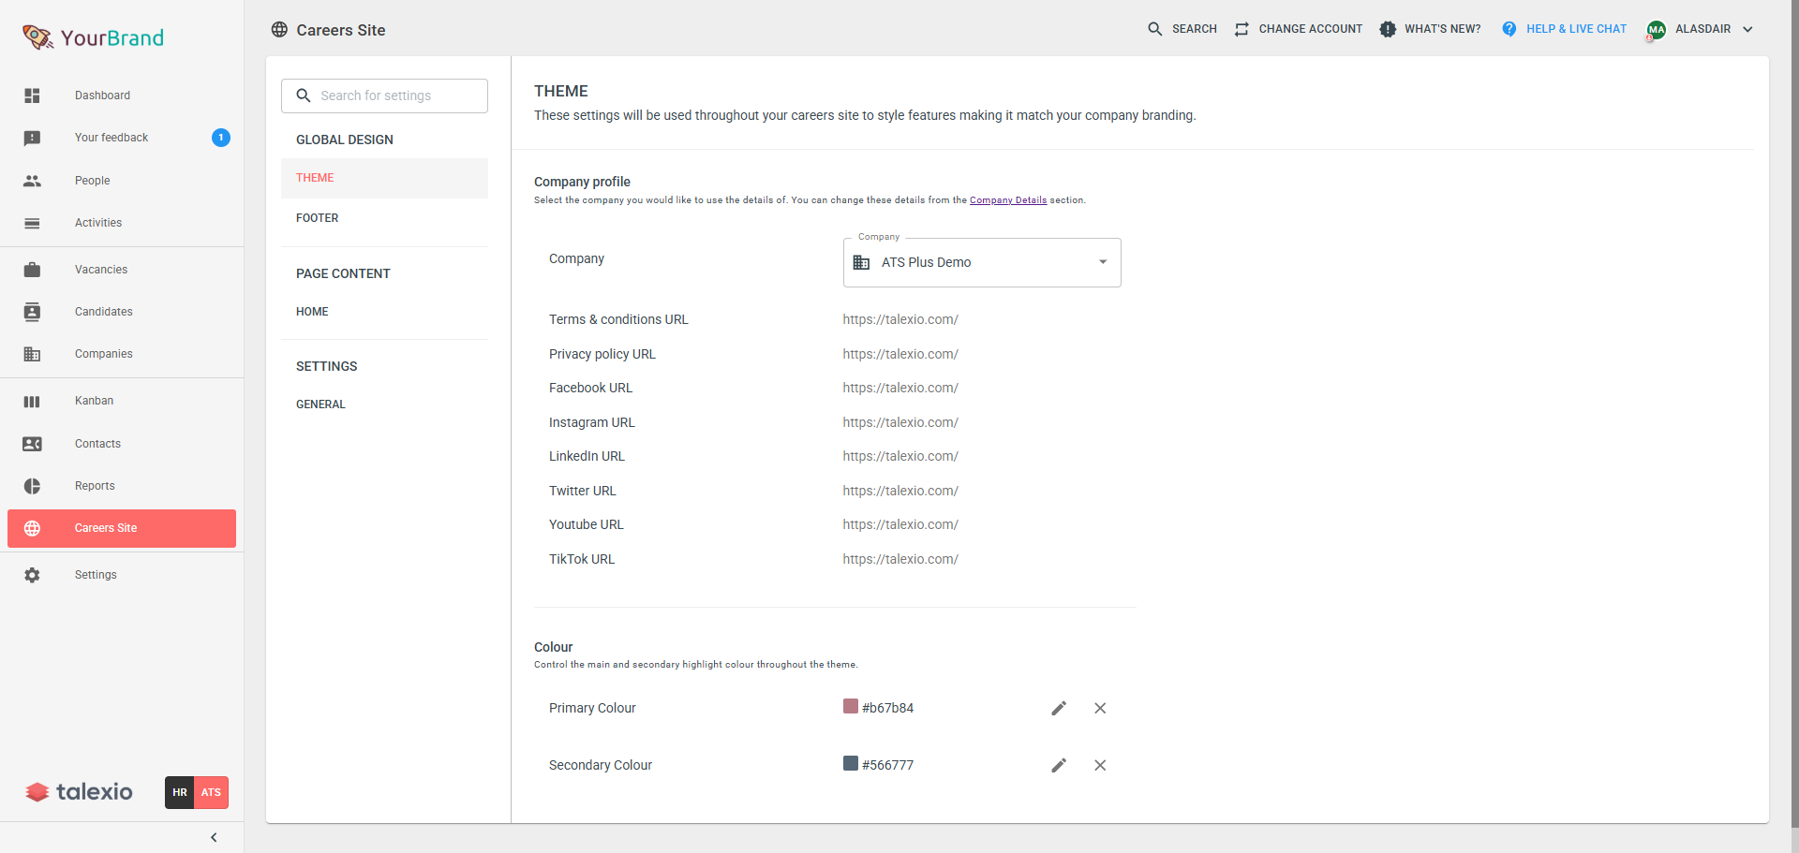The width and height of the screenshot is (1799, 853).
Task: Collapse the left sidebar with chevron
Action: tap(214, 838)
